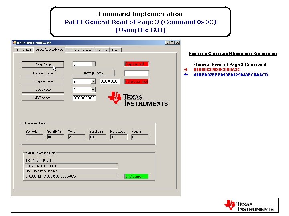
Task: Click the Program Page data input field
Action: [x=110, y=81]
